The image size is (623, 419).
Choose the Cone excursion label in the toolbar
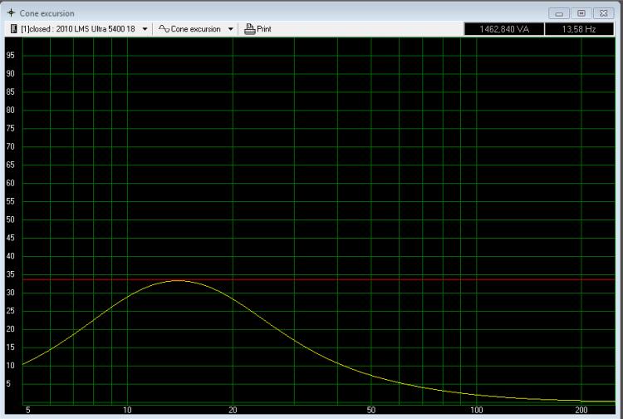click(196, 29)
